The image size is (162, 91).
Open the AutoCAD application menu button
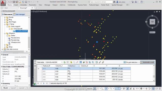click(3, 3)
